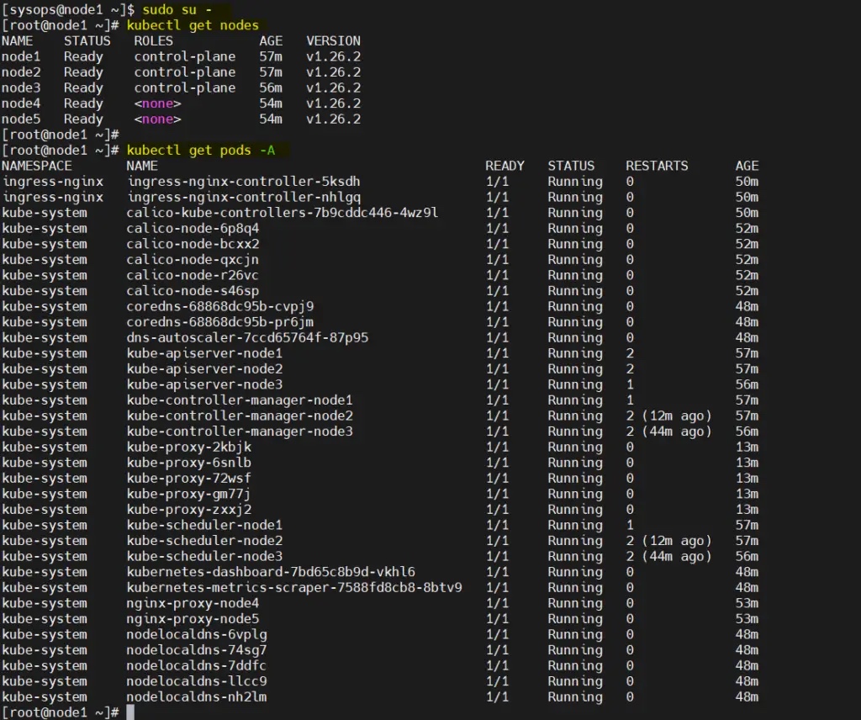Click the kubernetes-dashboard pod name
The image size is (861, 720).
click(270, 572)
